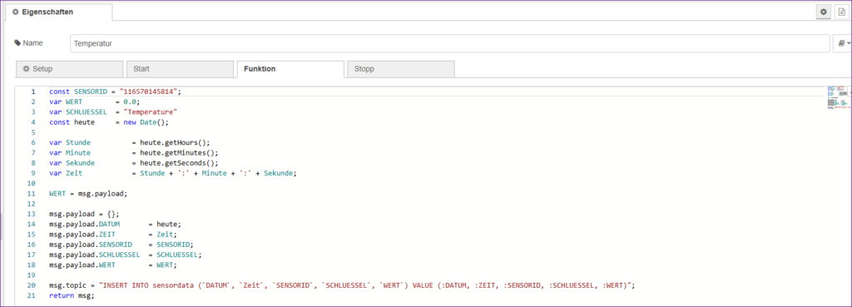Click the '0.0' value on line 2
The image size is (852, 307).
point(129,102)
